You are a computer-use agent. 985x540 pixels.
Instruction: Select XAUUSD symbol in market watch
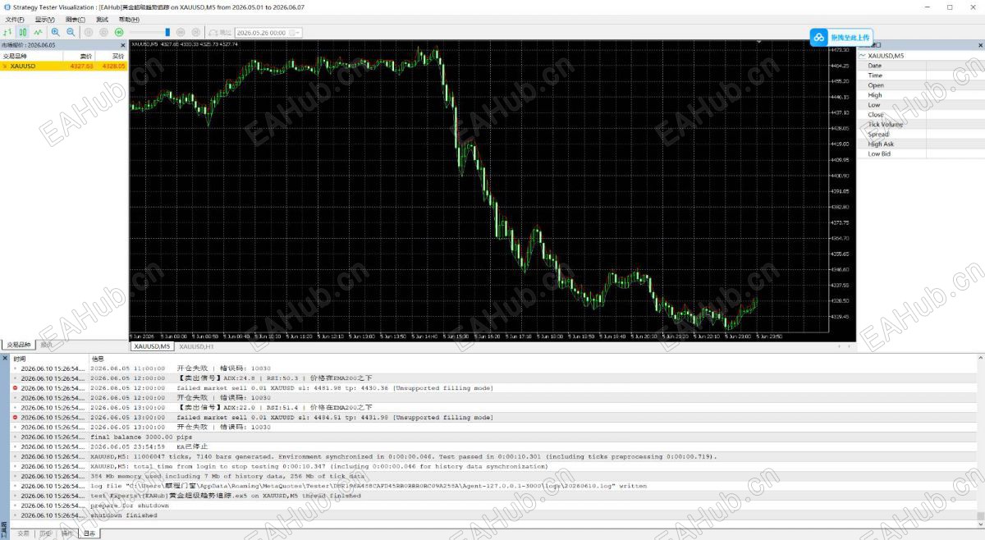tap(63, 66)
